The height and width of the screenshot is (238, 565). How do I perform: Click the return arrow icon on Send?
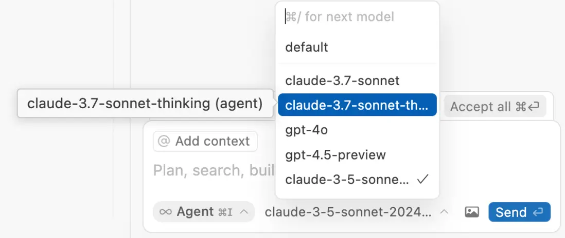pos(539,212)
